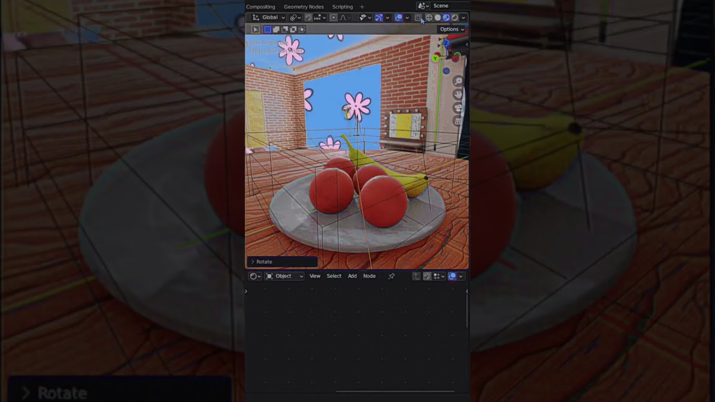Toggle node editor snap magnet
The image size is (715, 402).
427,276
